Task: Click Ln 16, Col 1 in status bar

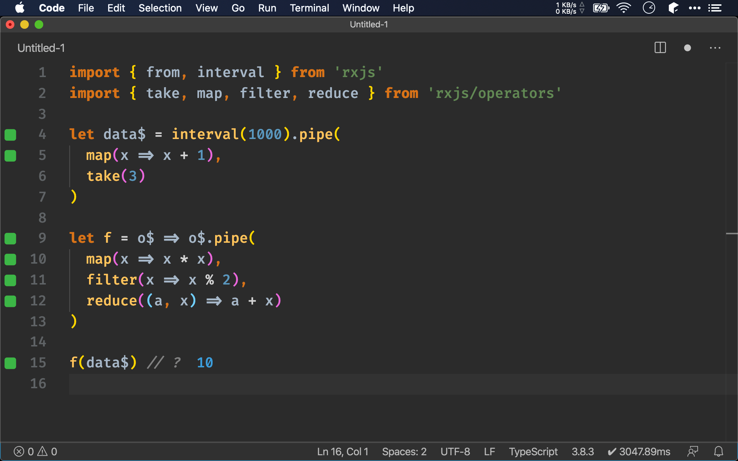Action: (343, 451)
